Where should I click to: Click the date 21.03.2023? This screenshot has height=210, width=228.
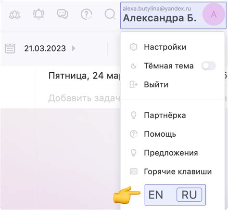tap(45, 48)
